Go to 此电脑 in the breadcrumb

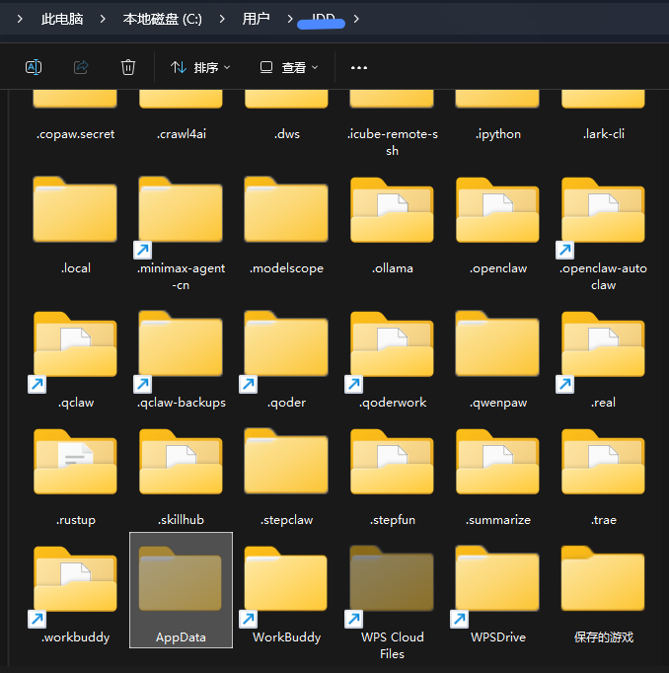pos(62,19)
